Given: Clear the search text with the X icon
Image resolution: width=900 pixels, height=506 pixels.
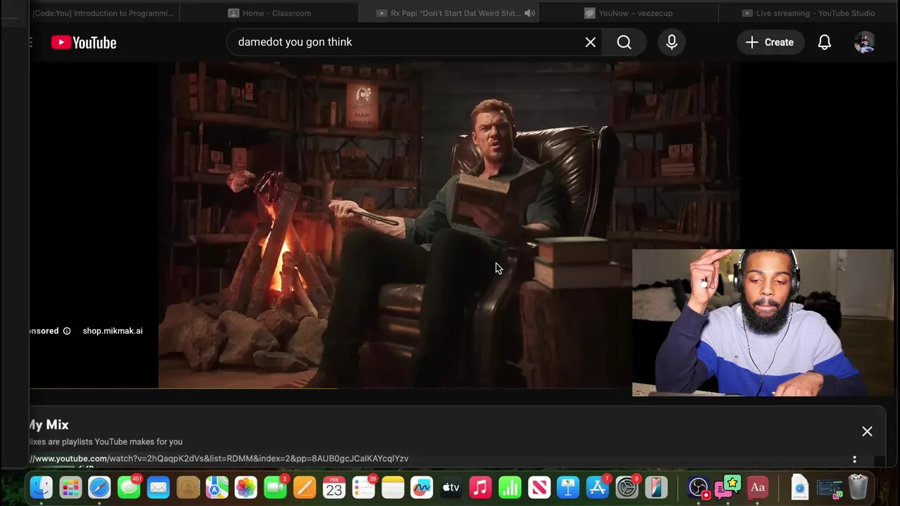Looking at the screenshot, I should pos(591,42).
